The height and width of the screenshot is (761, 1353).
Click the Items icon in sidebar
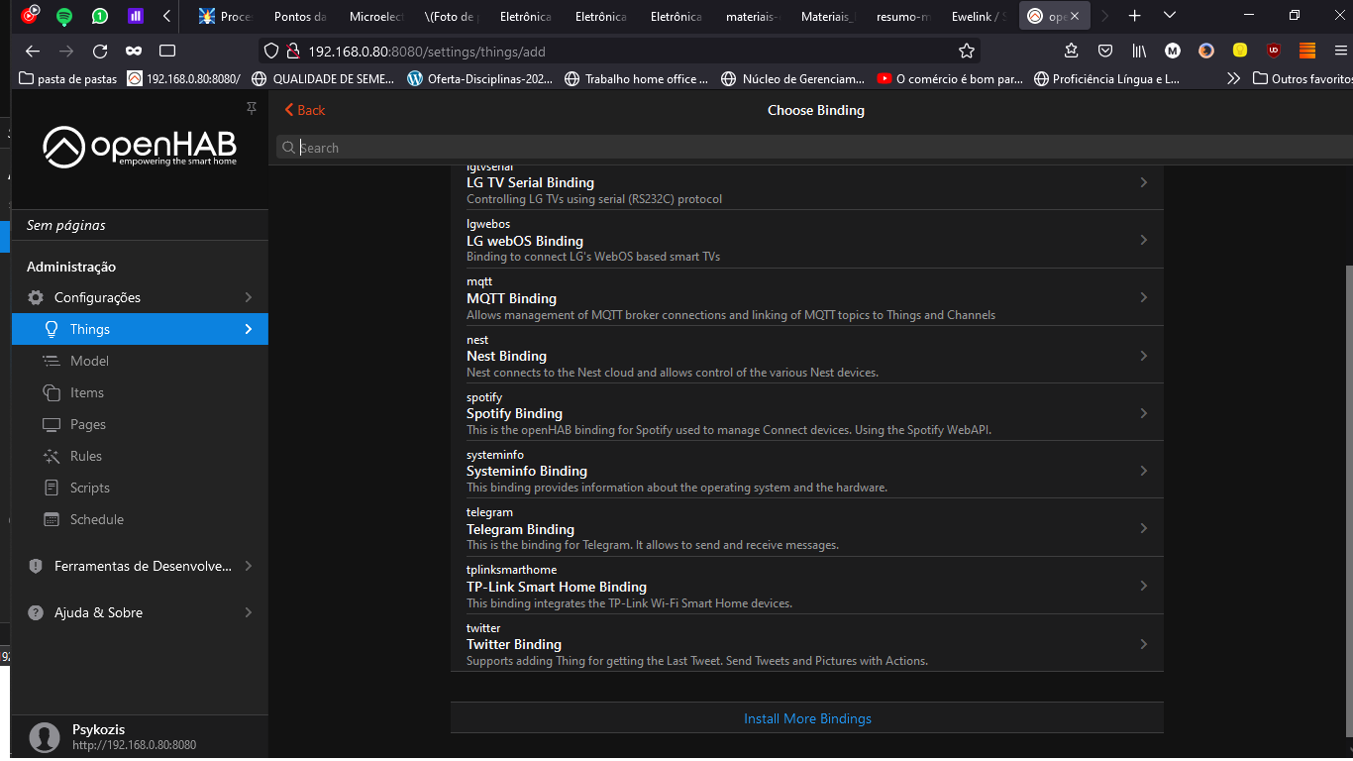pyautogui.click(x=52, y=392)
